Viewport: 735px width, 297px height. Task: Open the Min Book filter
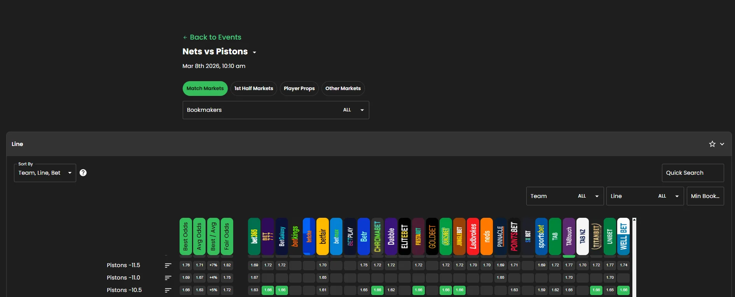(705, 196)
